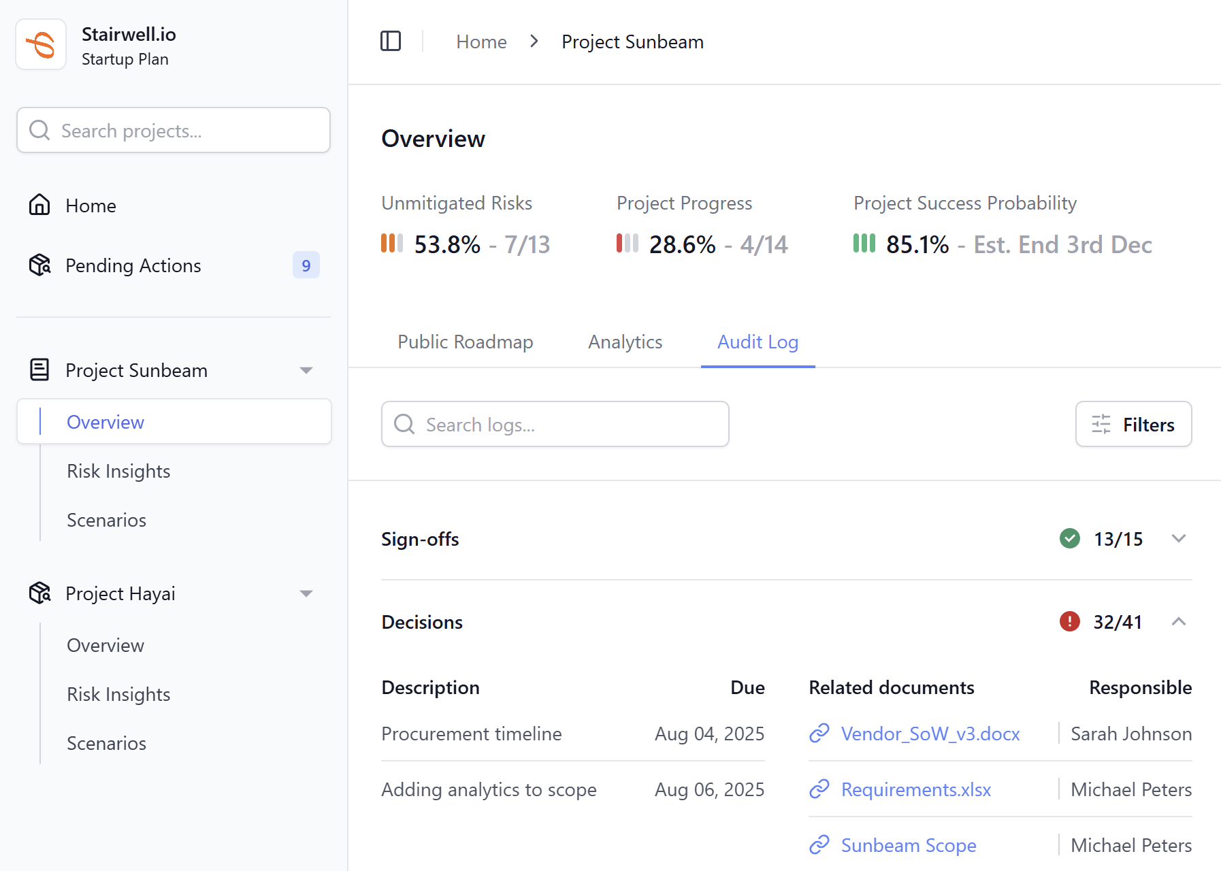The width and height of the screenshot is (1221, 871).
Task: Collapse the sidebar with the panel toggle icon
Action: point(391,41)
